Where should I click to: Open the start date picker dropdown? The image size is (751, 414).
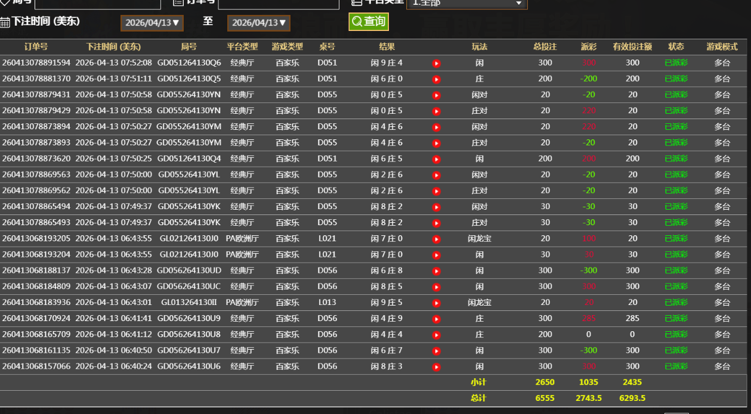152,23
